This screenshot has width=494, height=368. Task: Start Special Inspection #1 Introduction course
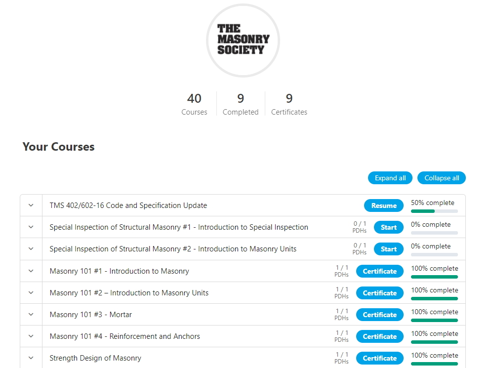[x=388, y=227]
